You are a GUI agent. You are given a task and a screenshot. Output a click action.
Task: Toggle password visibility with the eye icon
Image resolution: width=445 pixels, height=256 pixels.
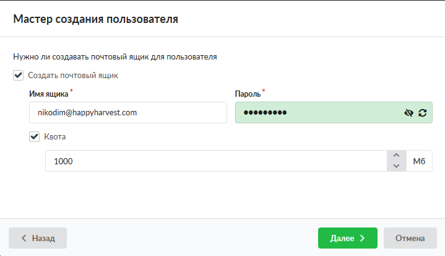pos(408,113)
